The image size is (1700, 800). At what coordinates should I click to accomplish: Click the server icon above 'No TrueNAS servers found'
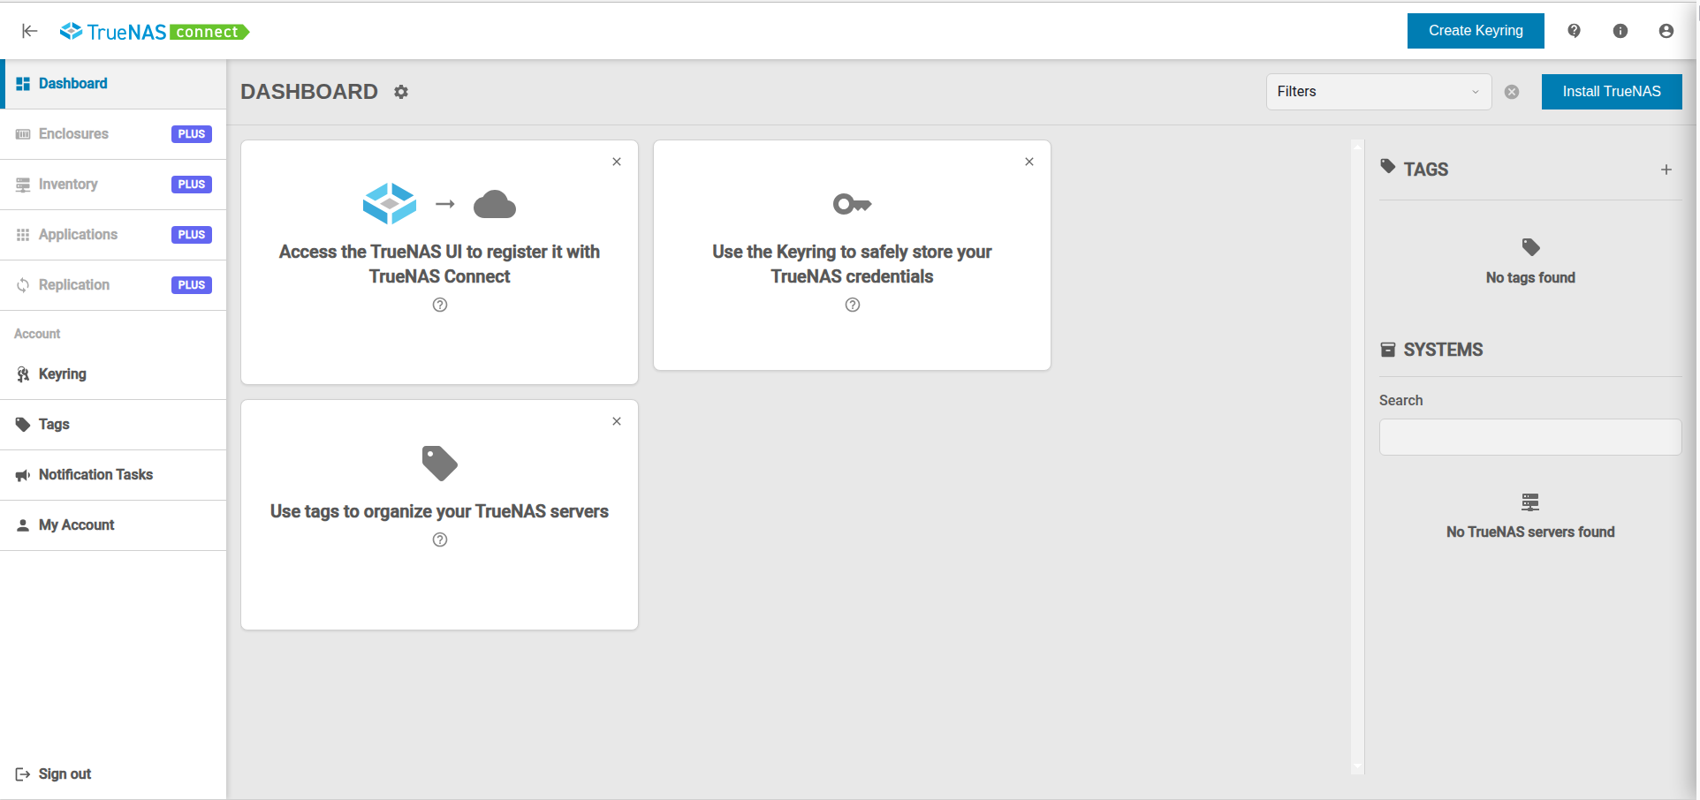1530,502
